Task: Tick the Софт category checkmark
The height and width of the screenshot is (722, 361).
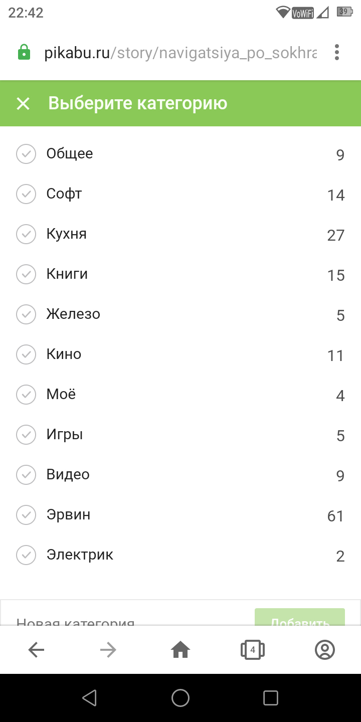Action: tap(26, 194)
